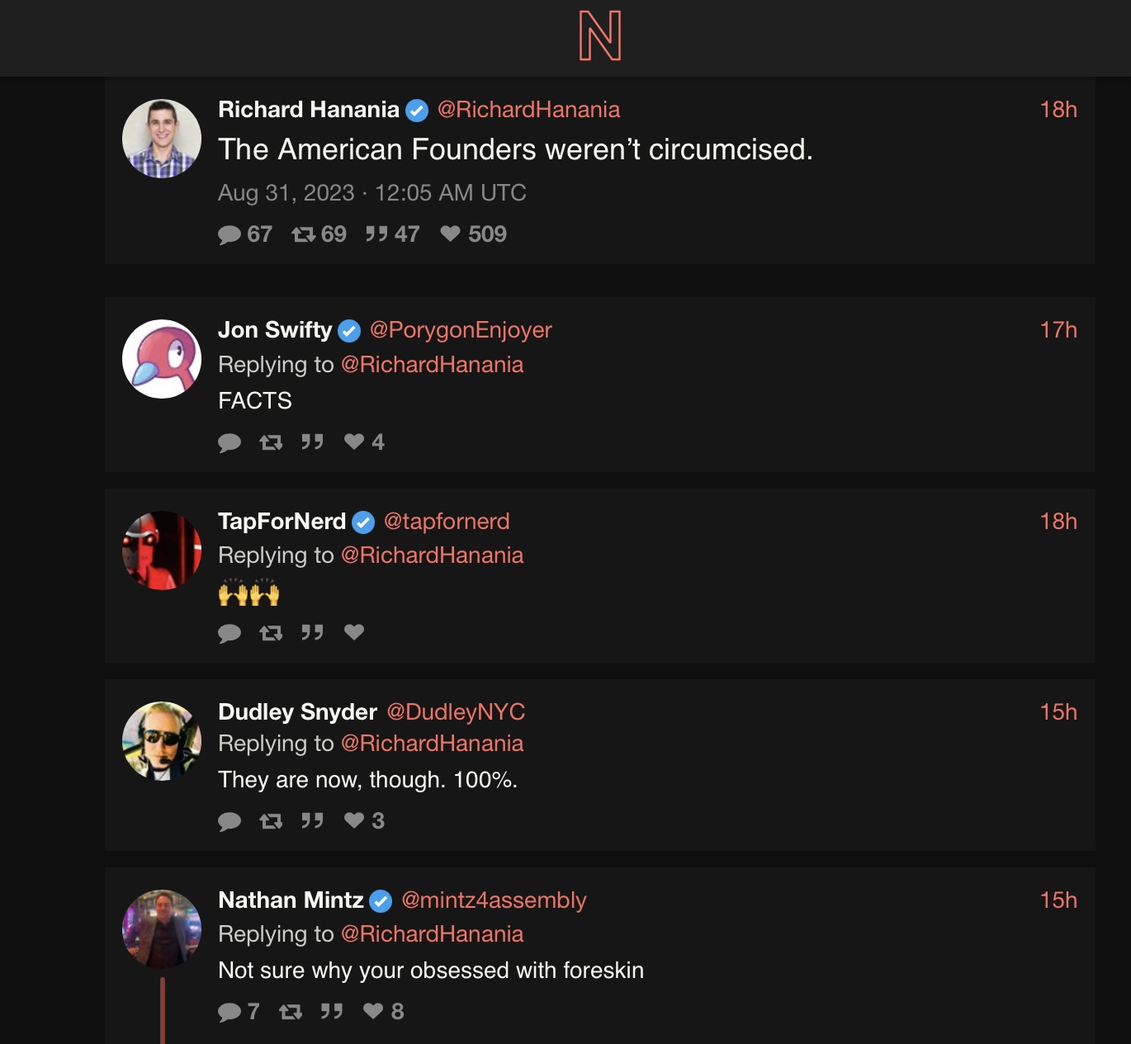1131x1044 pixels.
Task: Click the quote icon on Dudley Snyder's reply
Action: [312, 820]
